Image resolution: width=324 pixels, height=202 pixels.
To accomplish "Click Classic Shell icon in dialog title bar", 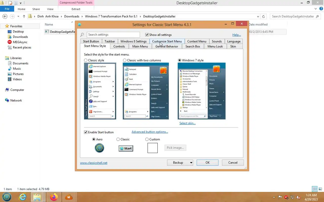I will click(79, 24).
